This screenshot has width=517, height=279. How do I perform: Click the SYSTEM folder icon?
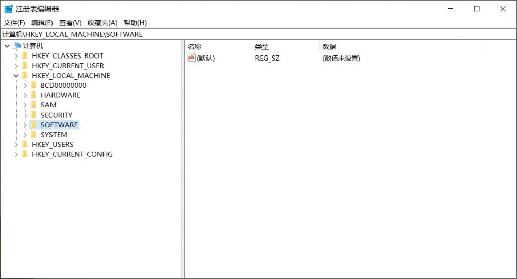[34, 135]
